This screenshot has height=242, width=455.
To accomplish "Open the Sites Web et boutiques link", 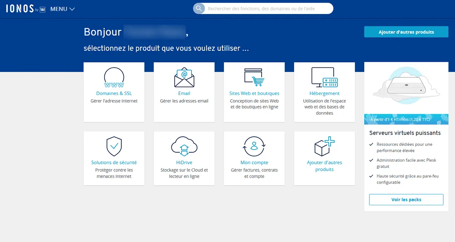I will [254, 94].
